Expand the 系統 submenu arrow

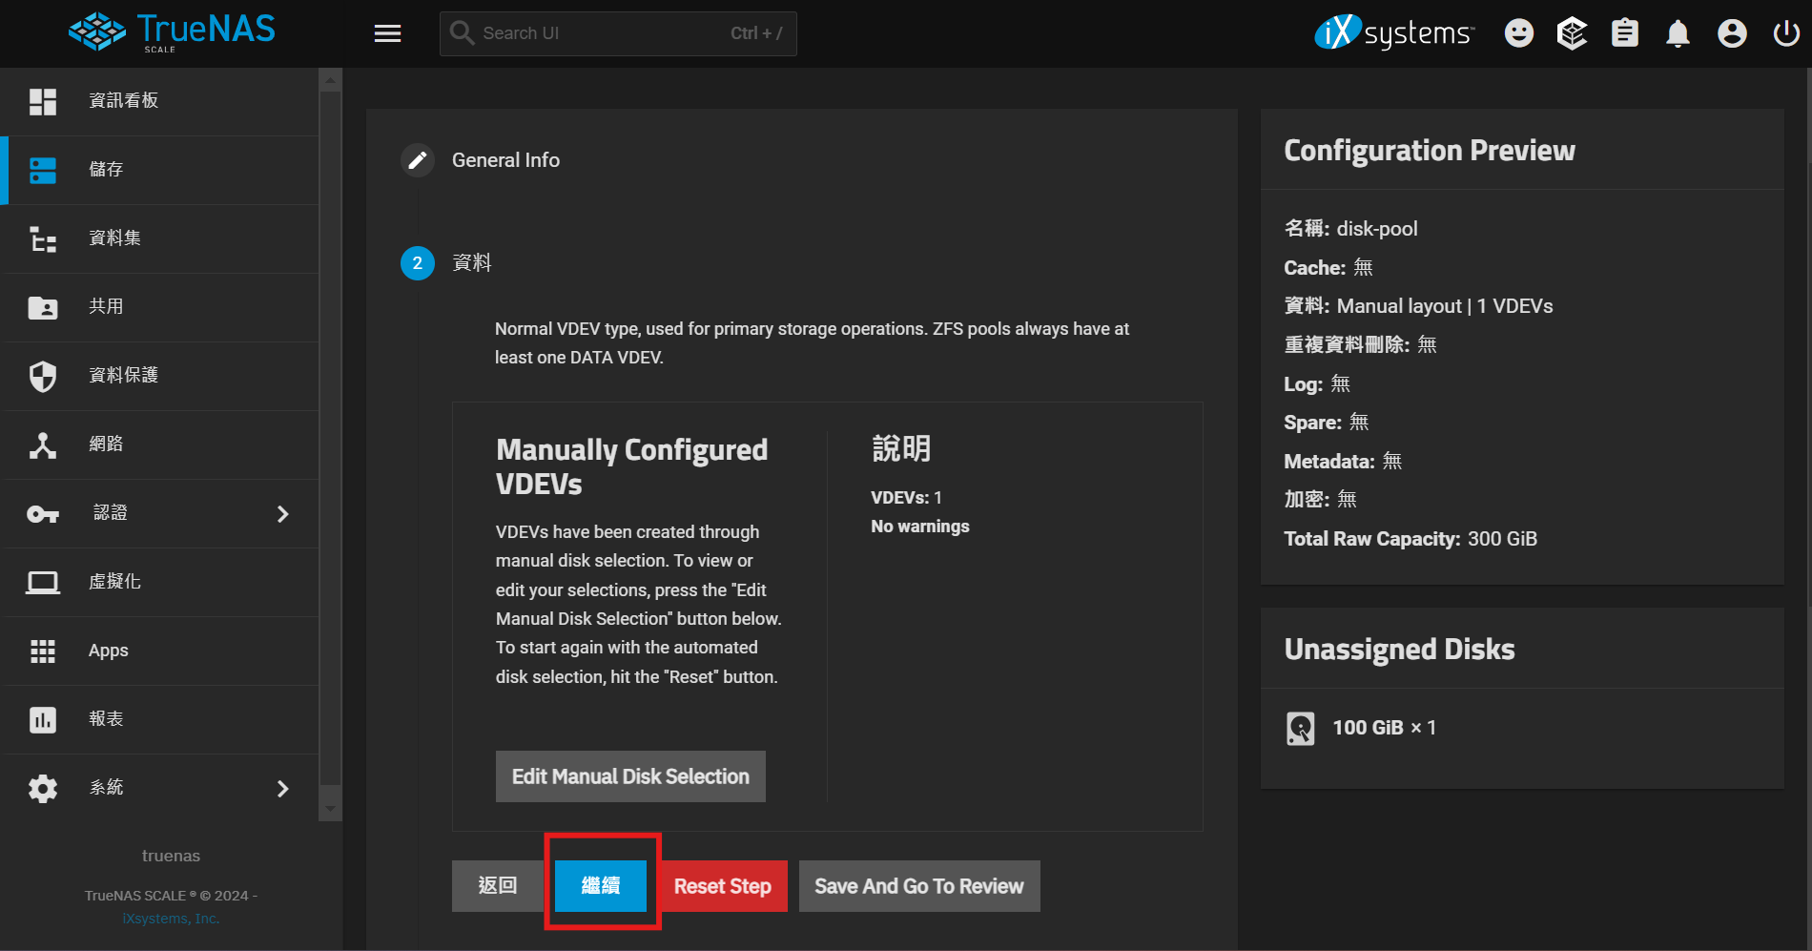click(x=282, y=789)
